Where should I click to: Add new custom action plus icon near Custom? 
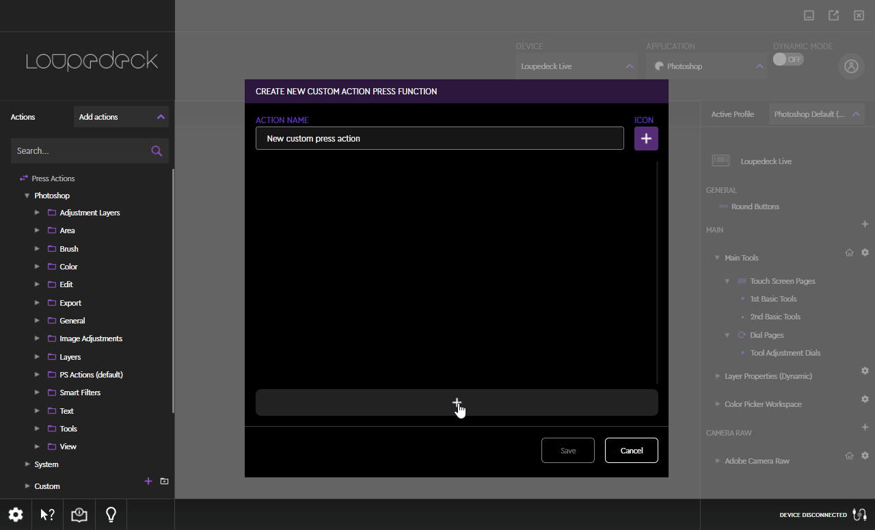click(148, 481)
